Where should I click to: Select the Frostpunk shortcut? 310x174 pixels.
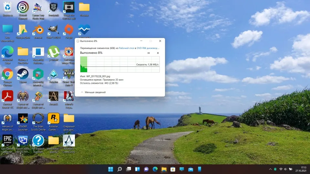[x=53, y=9]
